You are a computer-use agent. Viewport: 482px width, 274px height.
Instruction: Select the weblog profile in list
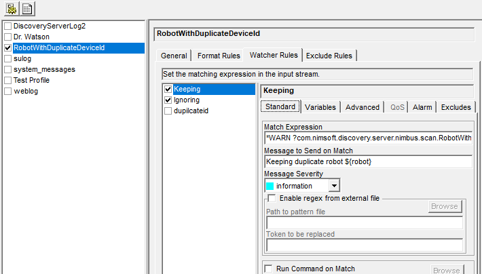[26, 91]
